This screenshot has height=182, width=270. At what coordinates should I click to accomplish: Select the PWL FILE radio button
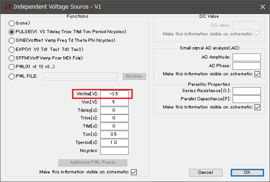[x=11, y=76]
